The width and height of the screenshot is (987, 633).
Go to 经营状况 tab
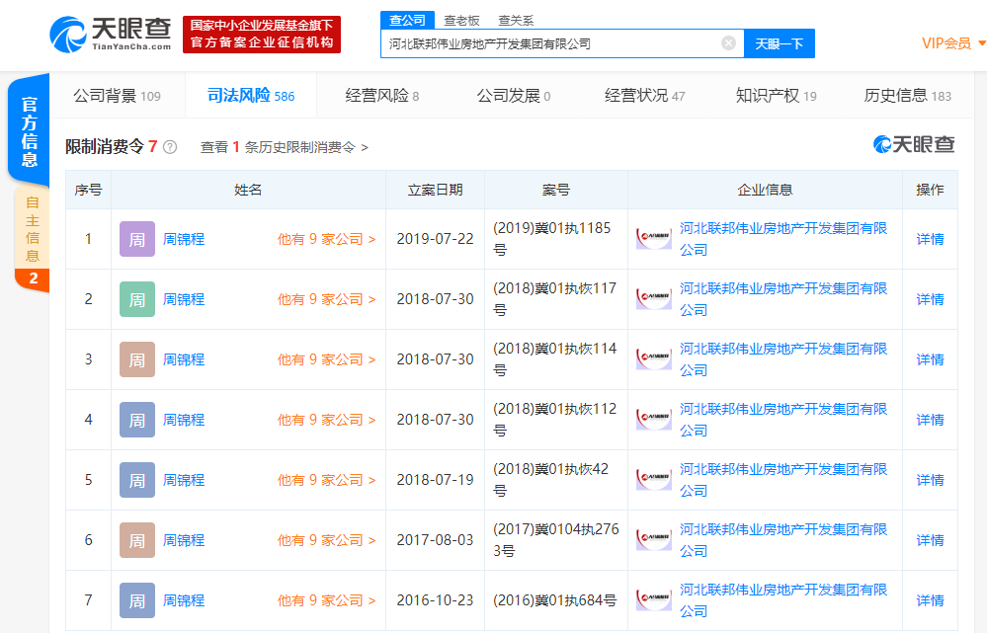644,96
